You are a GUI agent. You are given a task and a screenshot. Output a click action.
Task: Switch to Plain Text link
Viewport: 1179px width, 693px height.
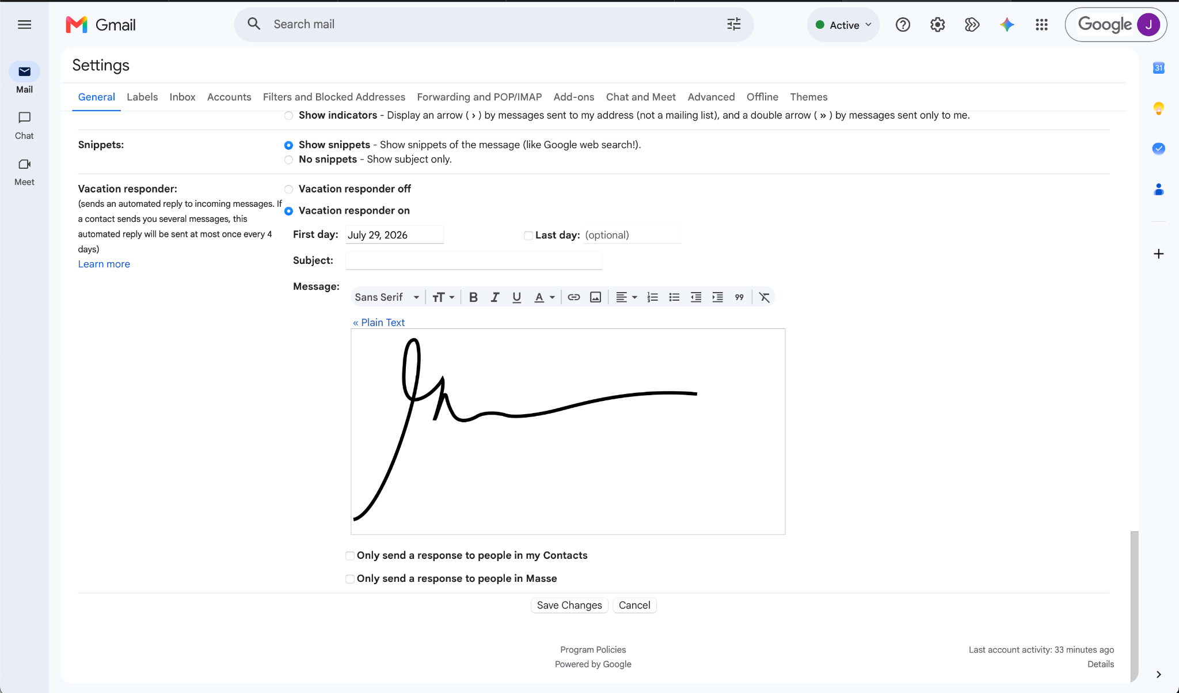[379, 323]
